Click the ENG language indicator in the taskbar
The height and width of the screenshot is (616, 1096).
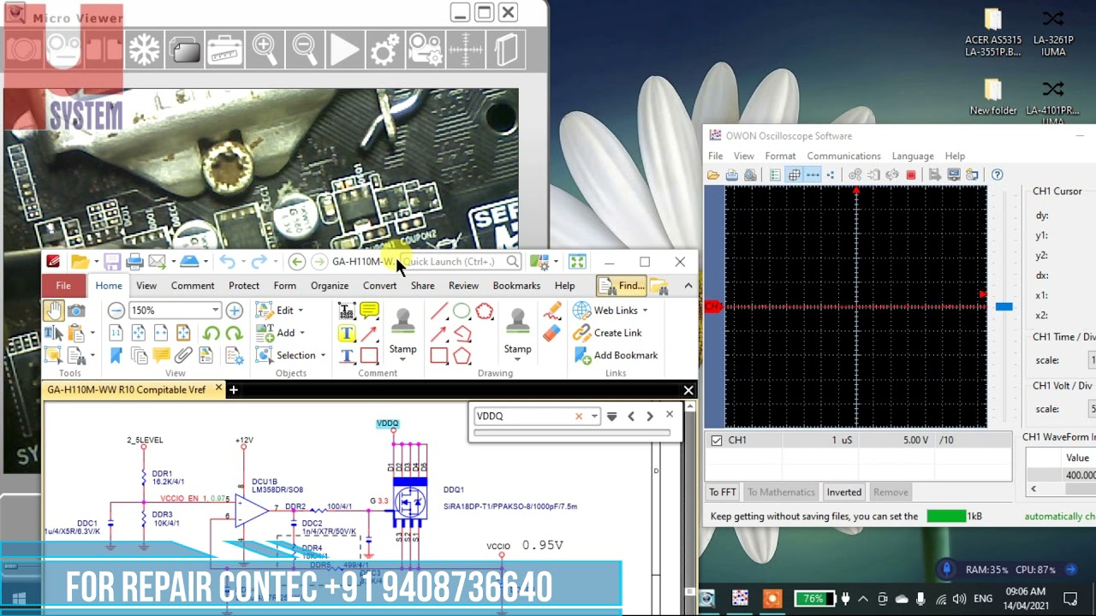tap(983, 599)
